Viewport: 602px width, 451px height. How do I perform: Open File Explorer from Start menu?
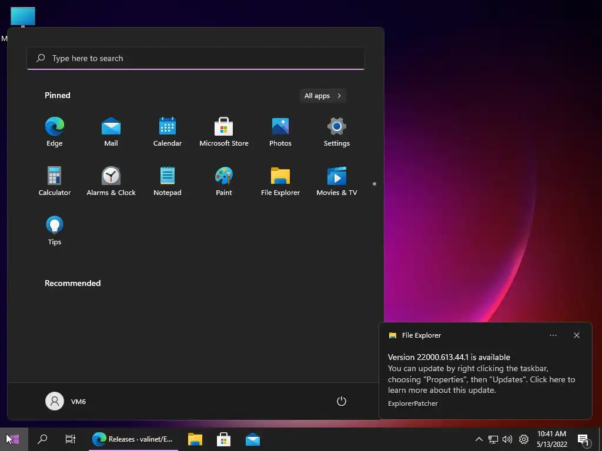(x=280, y=182)
